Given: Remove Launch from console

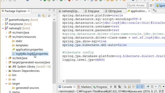Looking at the screenshot, I should click(115, 87).
